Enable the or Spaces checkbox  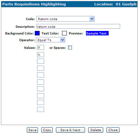[x=70, y=48]
